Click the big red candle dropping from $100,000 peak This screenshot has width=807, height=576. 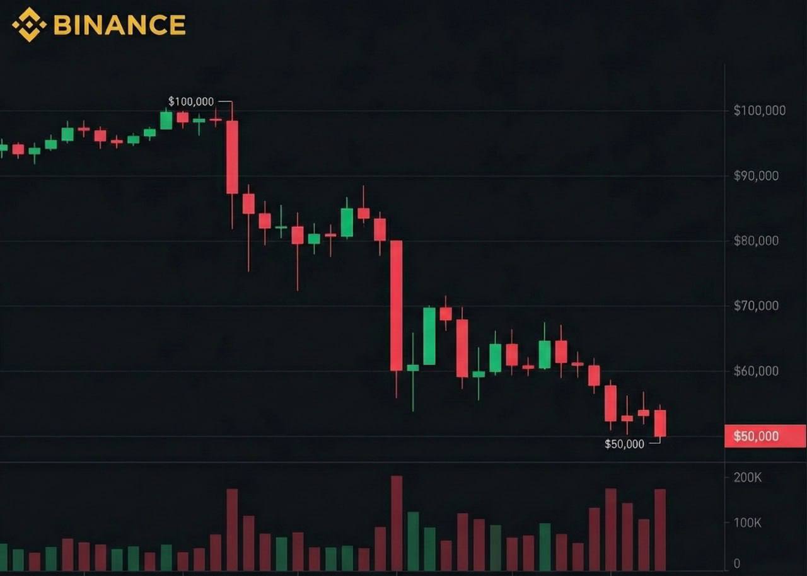pos(232,158)
